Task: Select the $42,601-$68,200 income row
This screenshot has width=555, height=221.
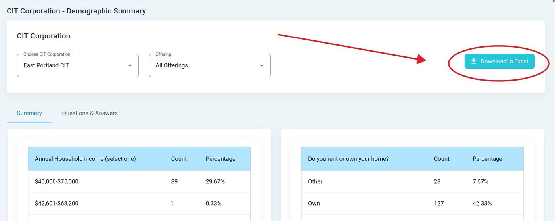Action: pos(57,203)
